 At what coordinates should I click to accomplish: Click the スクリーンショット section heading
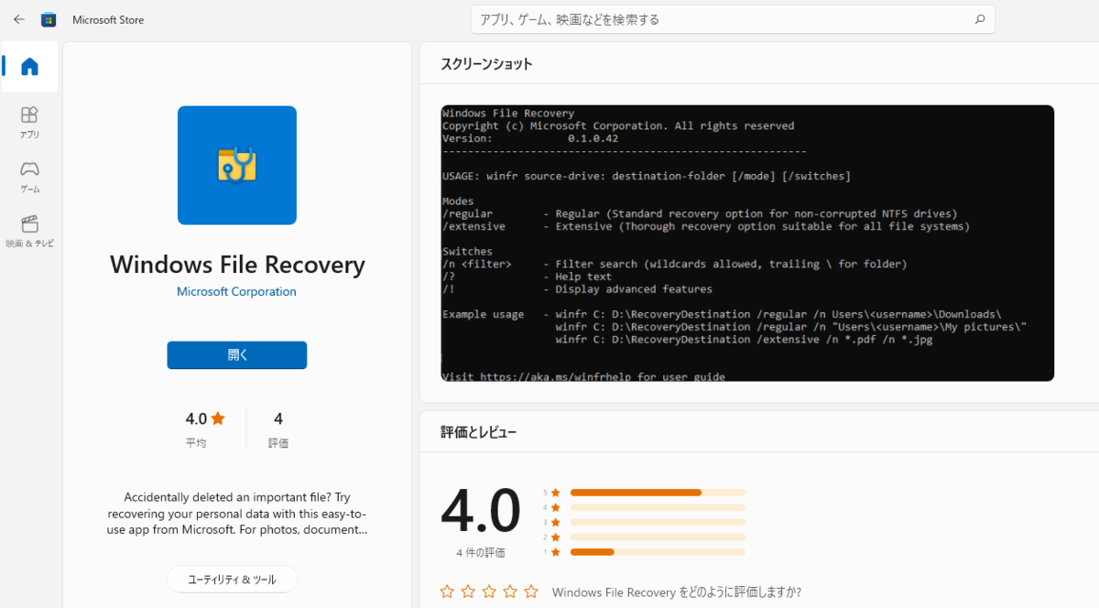pyautogui.click(x=486, y=64)
